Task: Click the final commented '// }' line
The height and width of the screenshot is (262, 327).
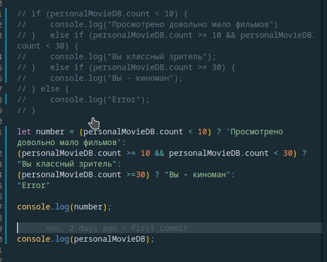Action: pyautogui.click(x=26, y=111)
